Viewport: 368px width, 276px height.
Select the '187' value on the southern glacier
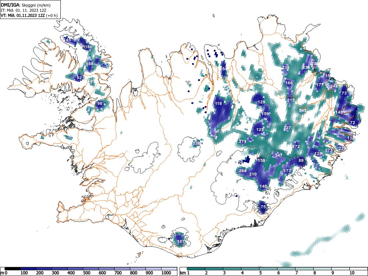pyautogui.click(x=181, y=241)
